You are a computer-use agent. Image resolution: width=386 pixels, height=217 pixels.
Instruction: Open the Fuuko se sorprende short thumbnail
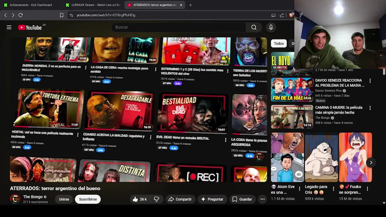[x=355, y=157]
